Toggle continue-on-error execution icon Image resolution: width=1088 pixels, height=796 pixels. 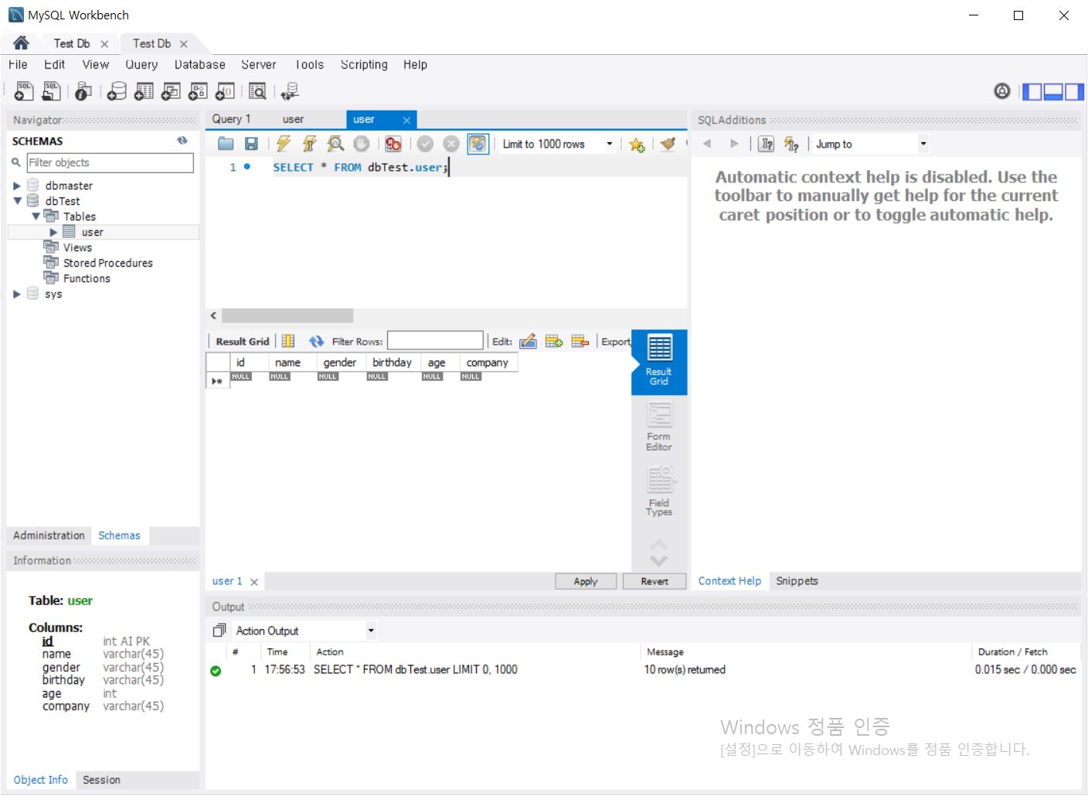393,144
